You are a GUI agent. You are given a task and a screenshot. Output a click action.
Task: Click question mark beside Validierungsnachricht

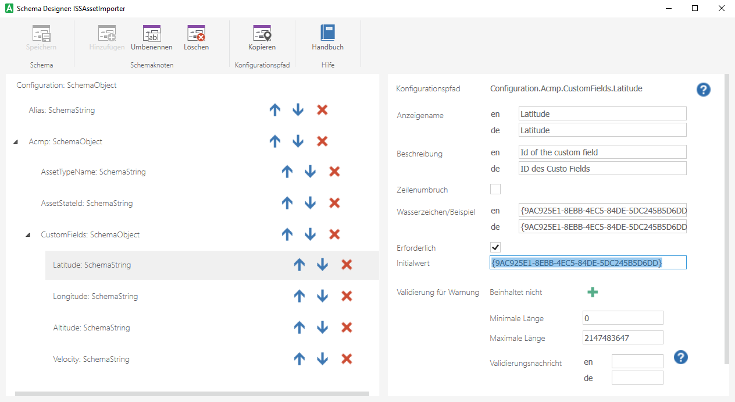680,357
